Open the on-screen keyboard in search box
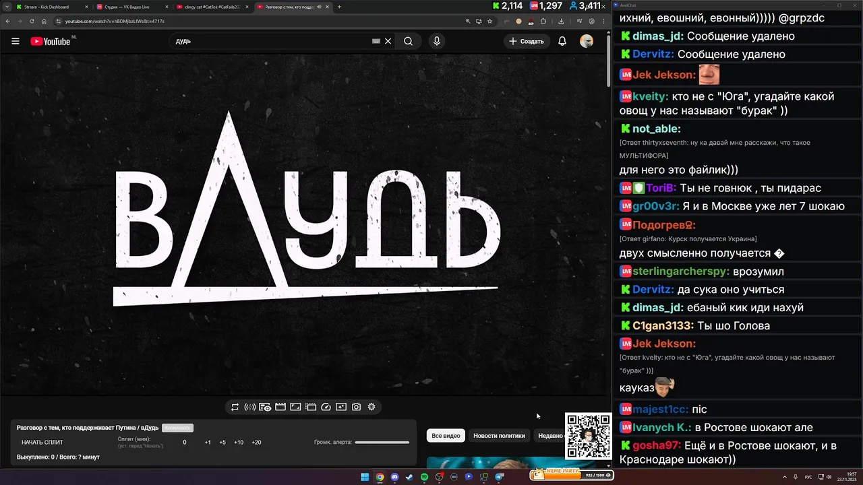The image size is (863, 485). (376, 41)
